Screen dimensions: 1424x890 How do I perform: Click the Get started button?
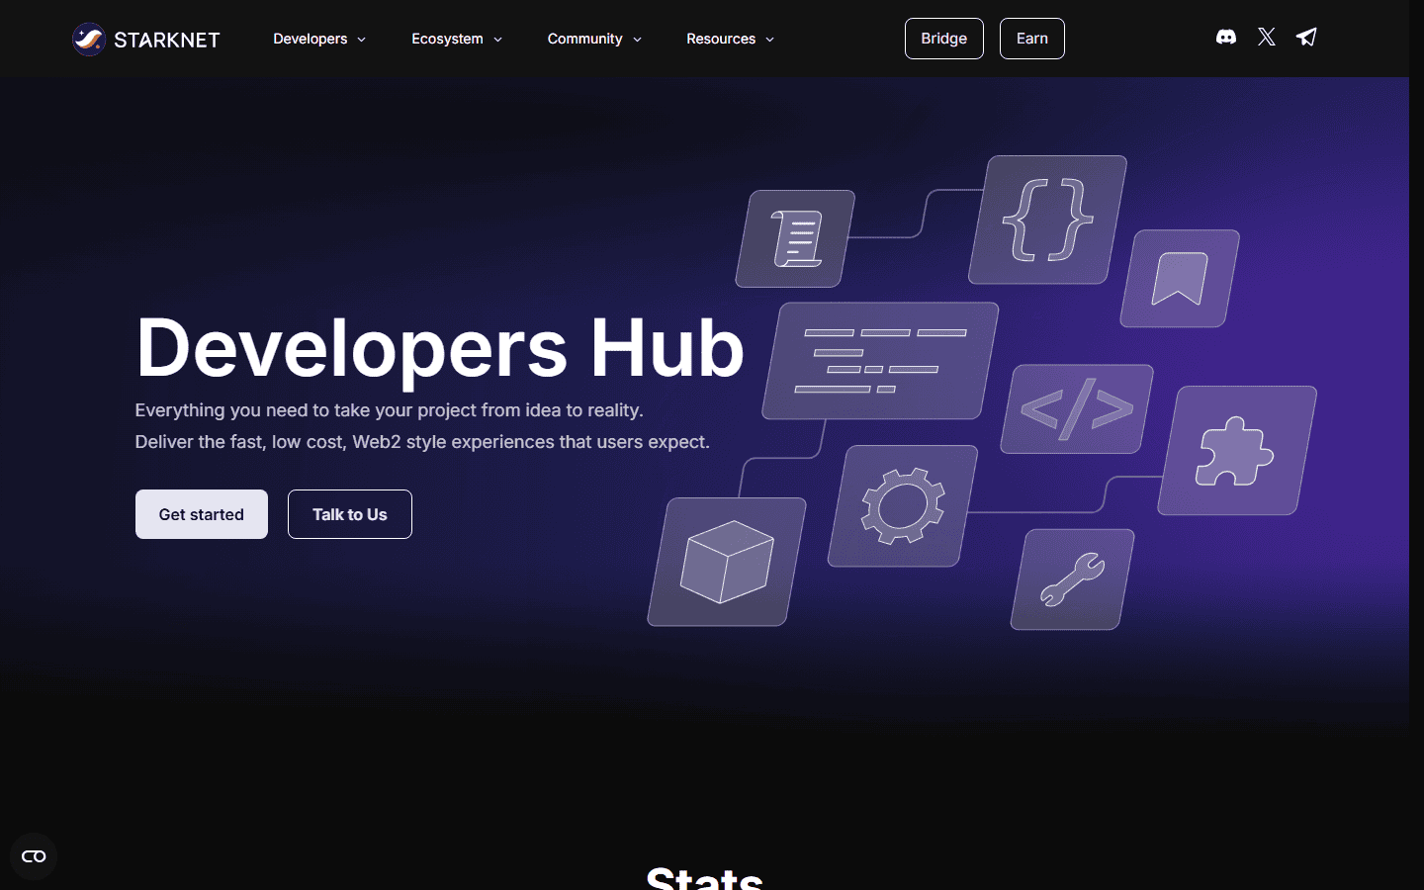tap(202, 514)
